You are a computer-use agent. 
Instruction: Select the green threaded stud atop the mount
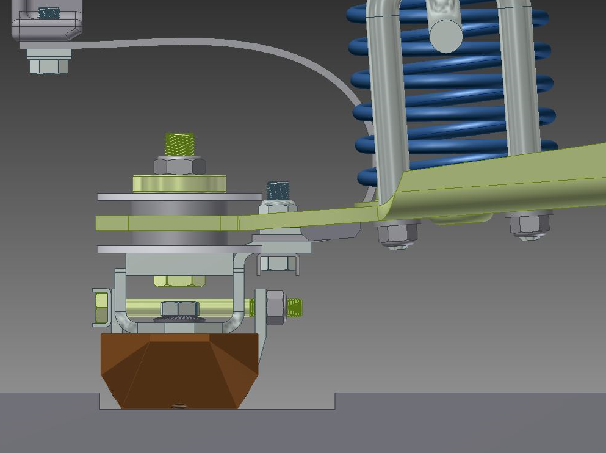[x=179, y=145]
